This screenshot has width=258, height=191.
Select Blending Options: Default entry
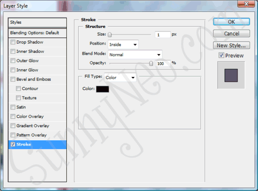[x=37, y=33]
